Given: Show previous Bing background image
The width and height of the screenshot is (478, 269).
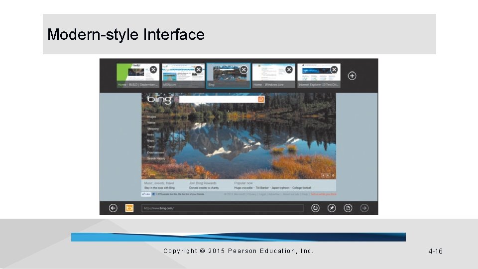Looking at the screenshot, I should (x=323, y=175).
